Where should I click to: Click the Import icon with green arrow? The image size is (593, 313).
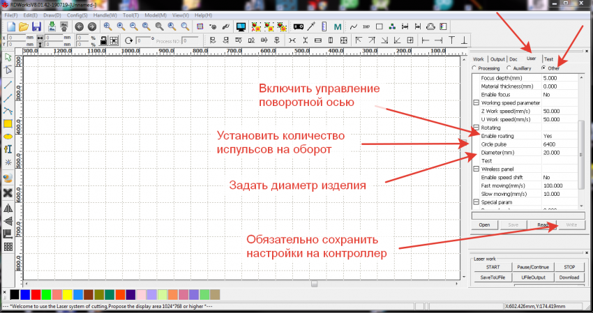pyautogui.click(x=52, y=26)
